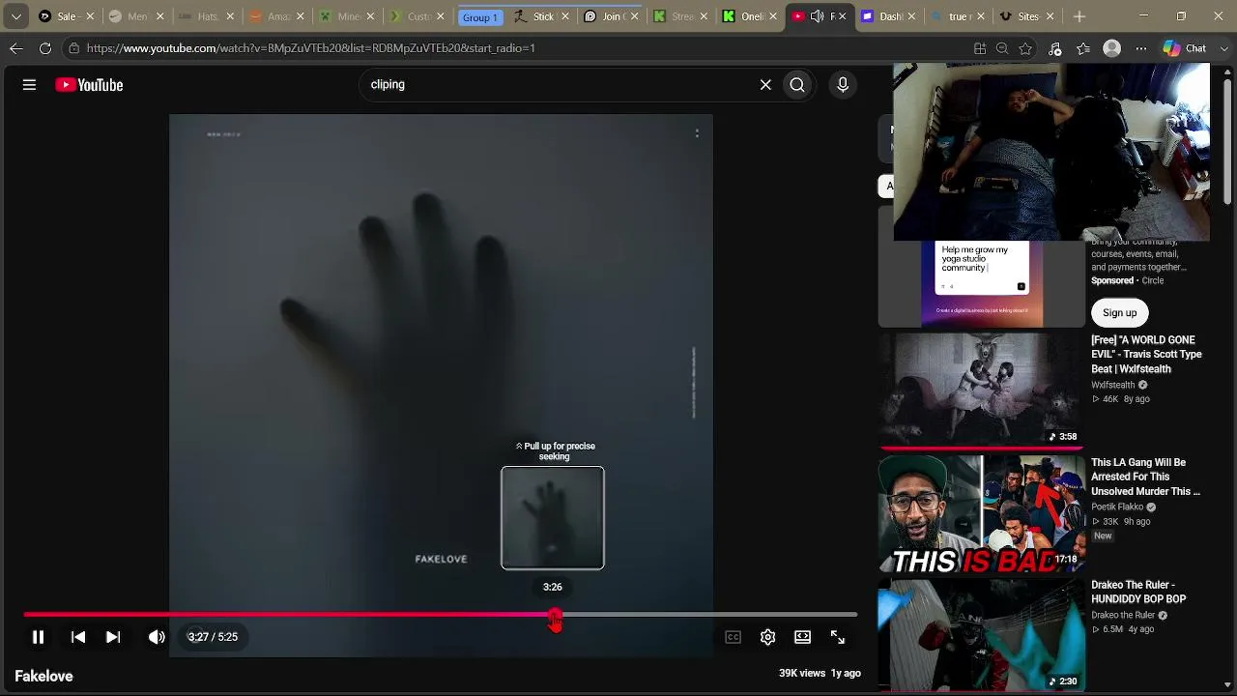Viewport: 1237px width, 696px height.
Task: View site information next to the URL
Action: coord(73,48)
